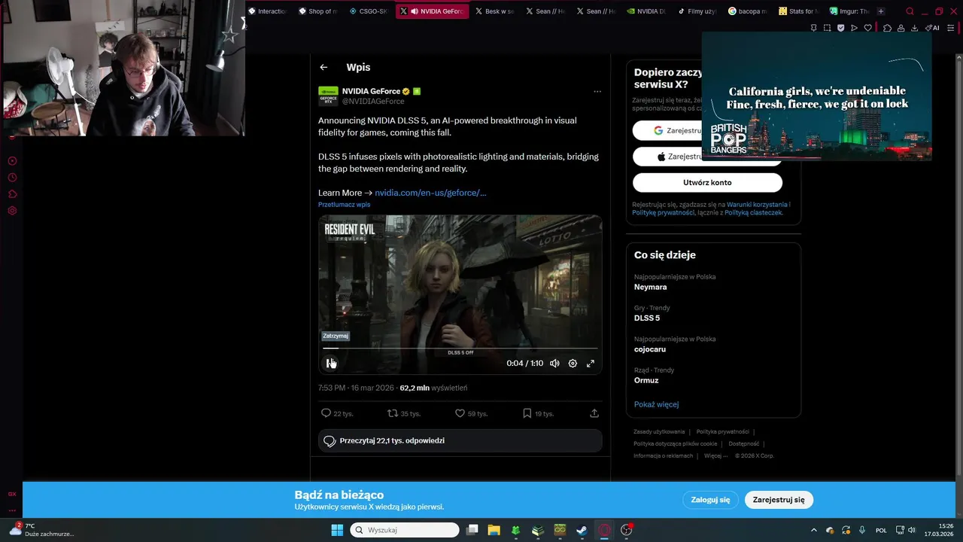Switch to the Imgur tab

coord(849,11)
